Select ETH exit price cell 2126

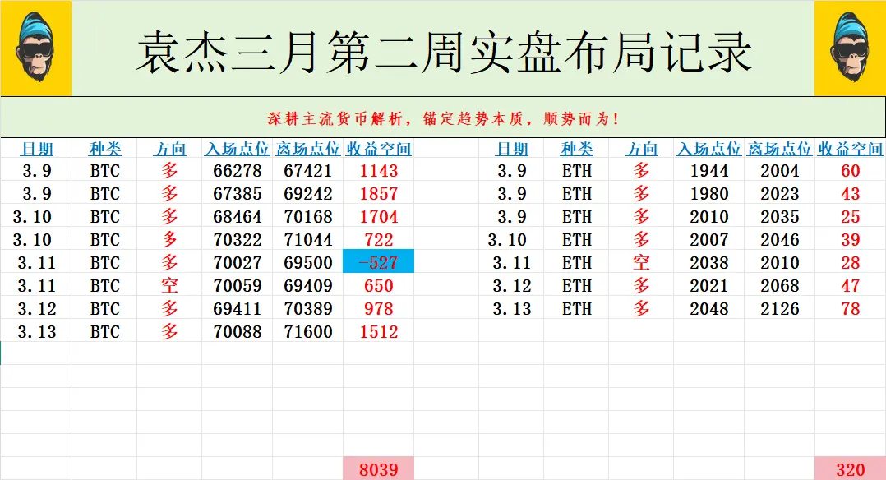780,309
